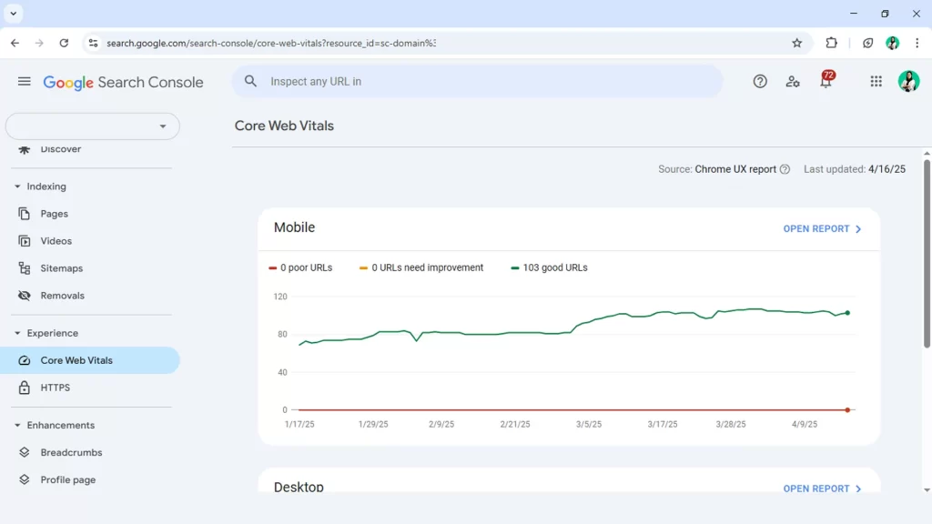Open the tab search chevron
Screen dimensions: 932x524
pyautogui.click(x=13, y=13)
